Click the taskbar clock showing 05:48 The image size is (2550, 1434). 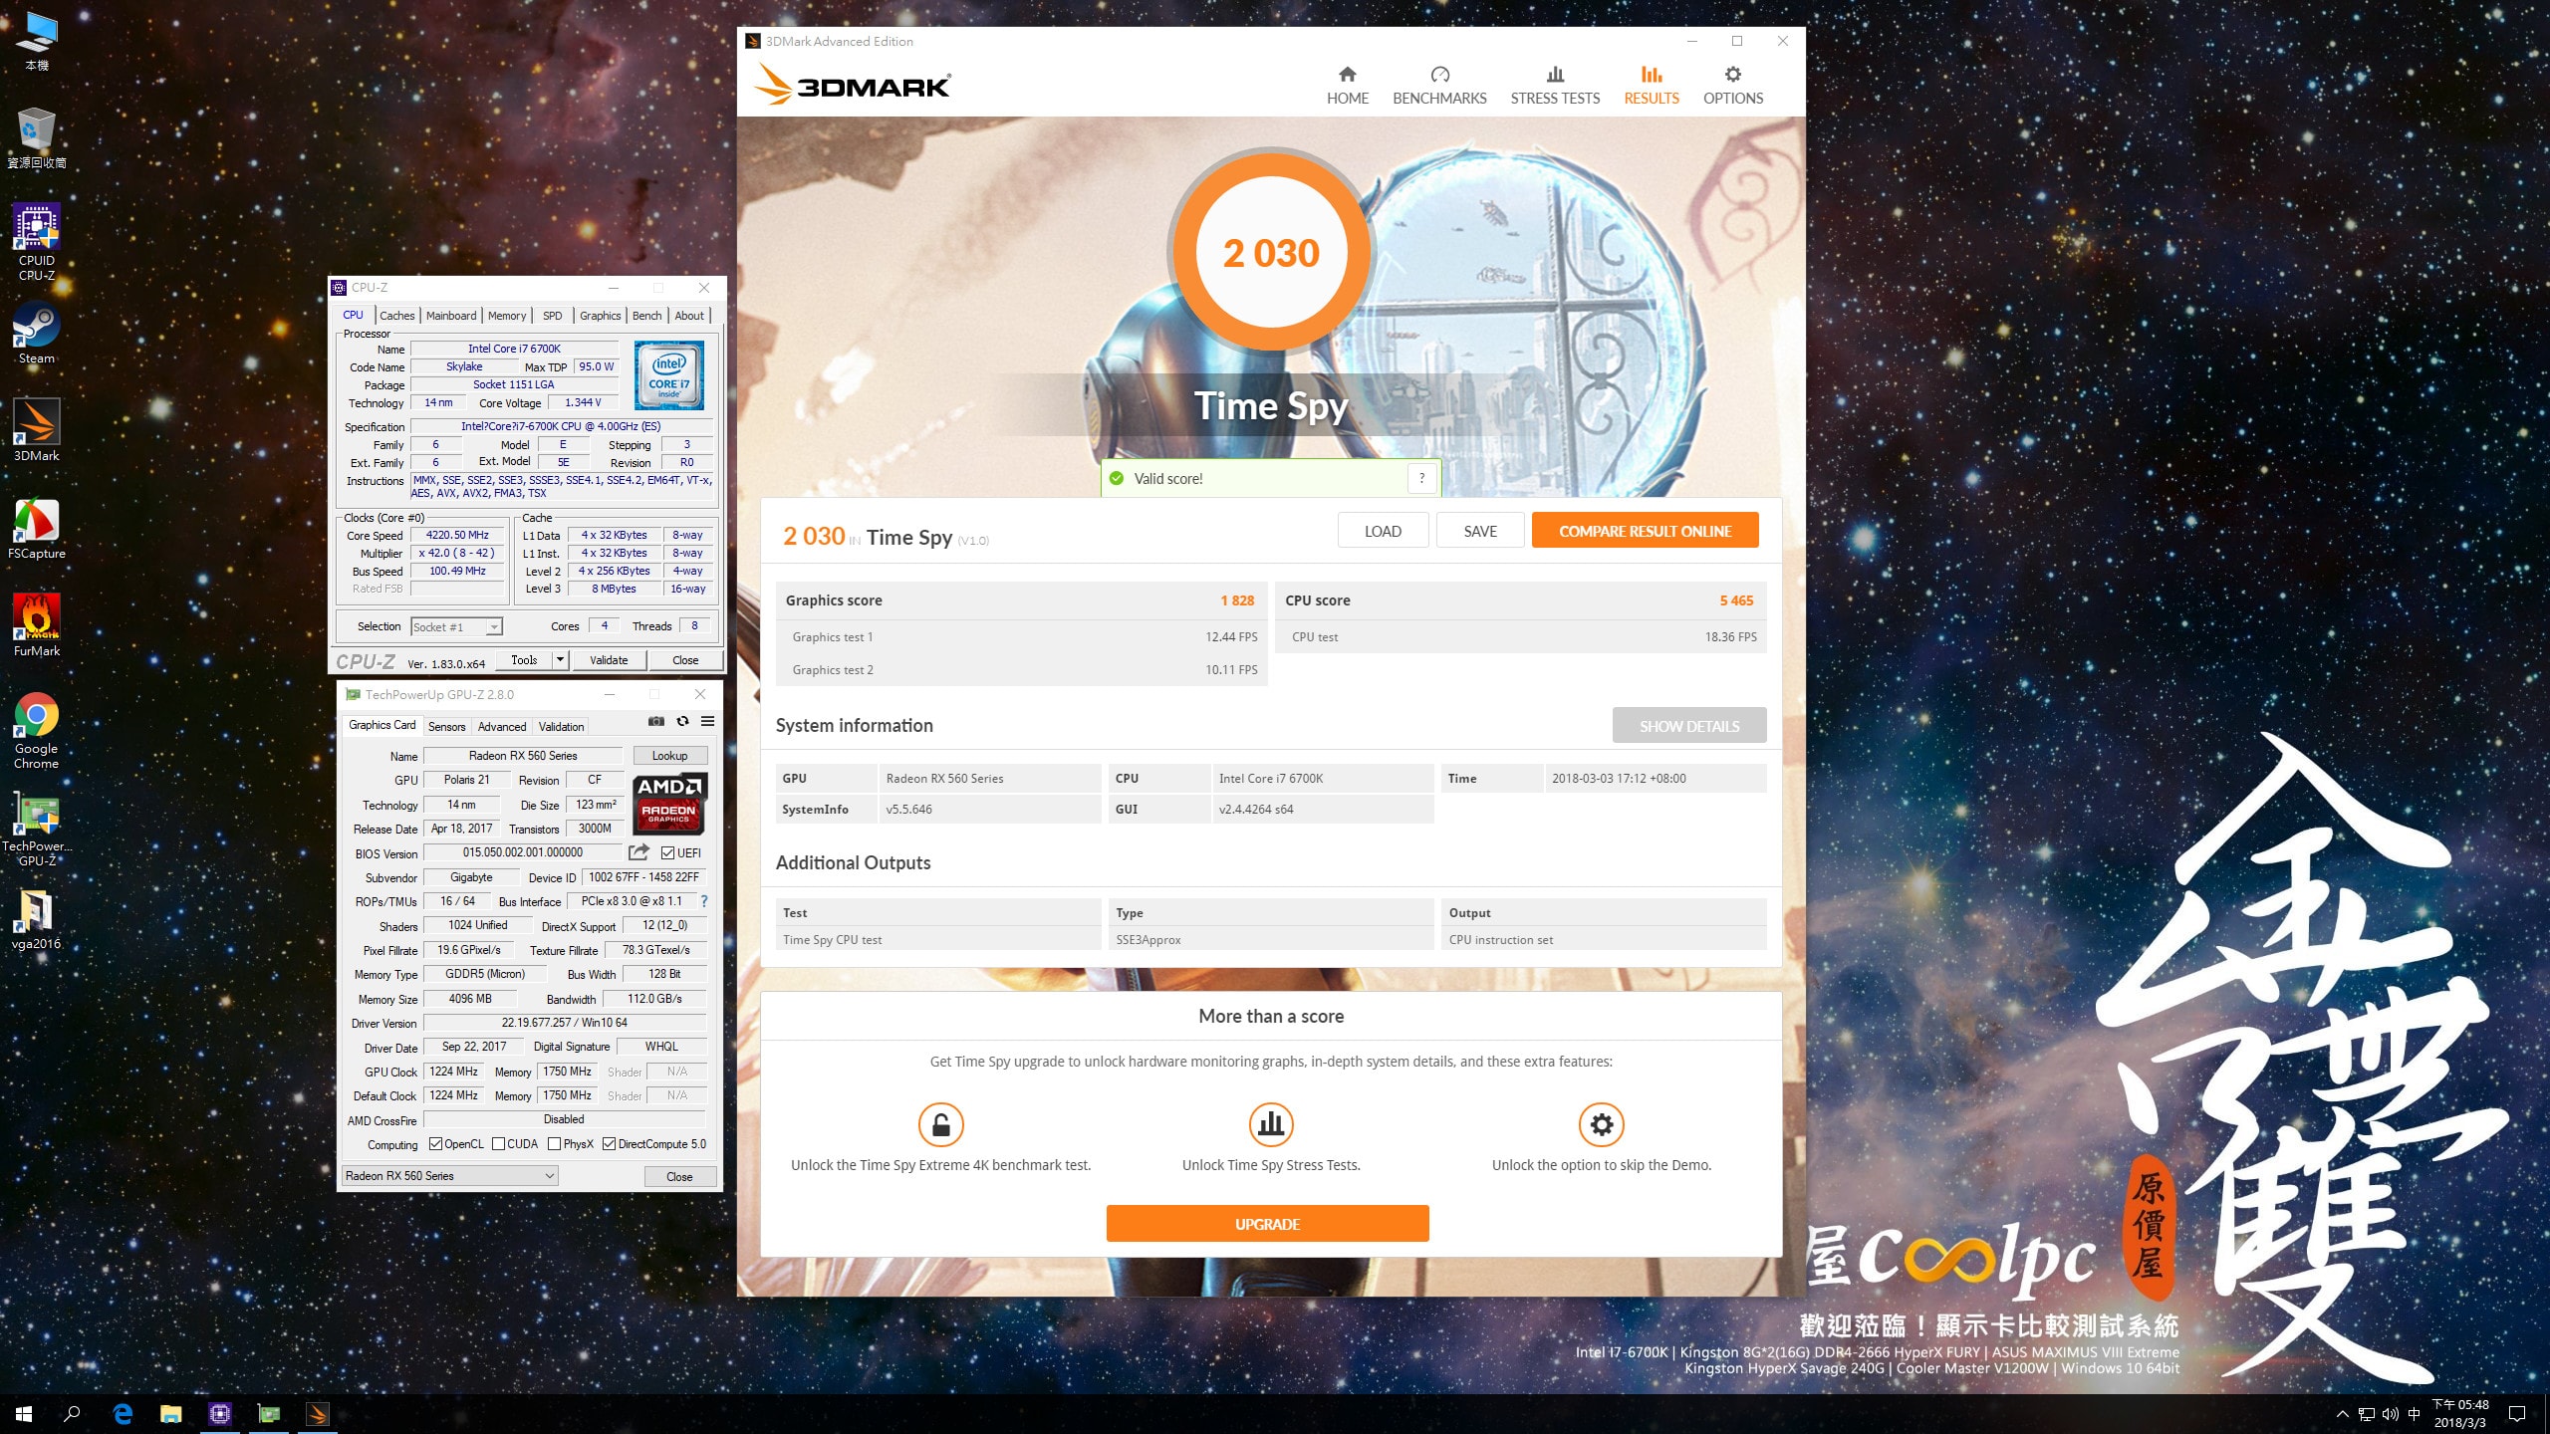[x=2460, y=1414]
